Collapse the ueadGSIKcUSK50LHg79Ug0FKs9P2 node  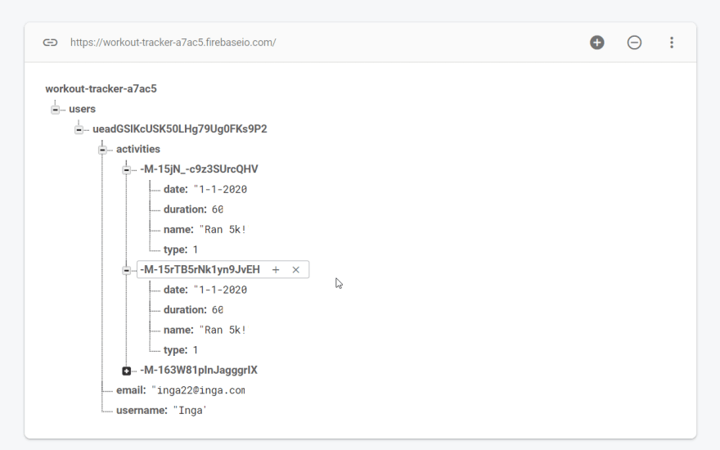pyautogui.click(x=79, y=130)
